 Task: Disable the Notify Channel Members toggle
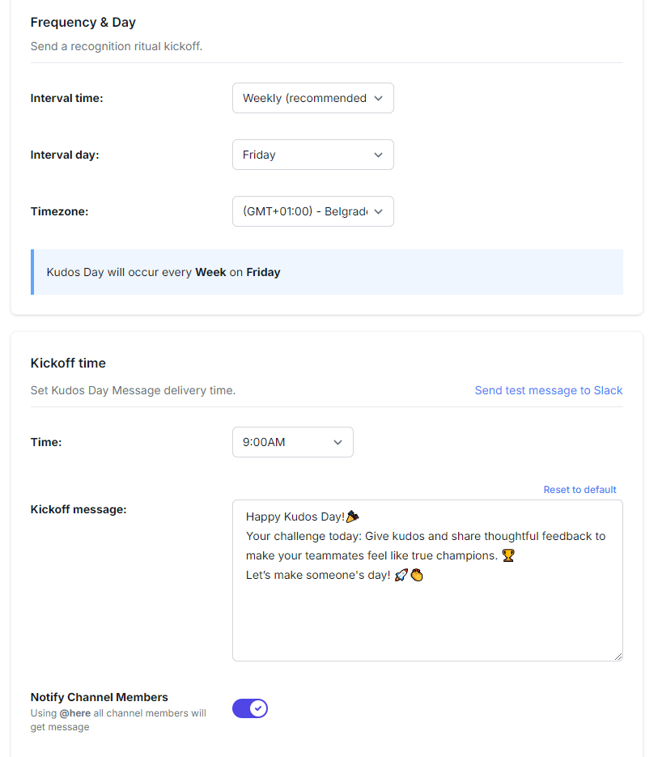click(x=250, y=708)
